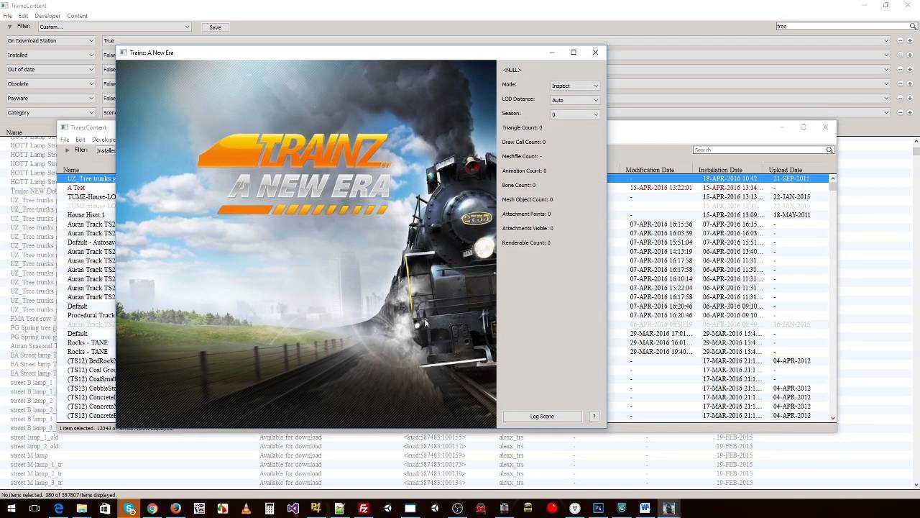Open the LOD Distance 'Auto' dropdown
920x518 pixels.
tap(575, 100)
